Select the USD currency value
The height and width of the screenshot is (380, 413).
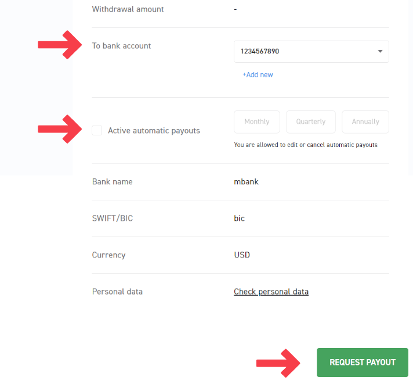[242, 255]
